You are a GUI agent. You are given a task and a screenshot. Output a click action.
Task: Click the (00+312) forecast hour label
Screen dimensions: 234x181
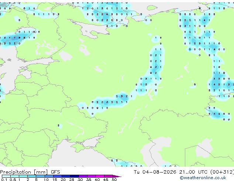222,172
